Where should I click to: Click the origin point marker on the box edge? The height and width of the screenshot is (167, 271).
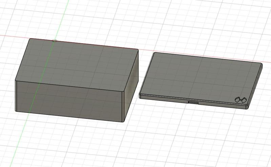coord(55,41)
